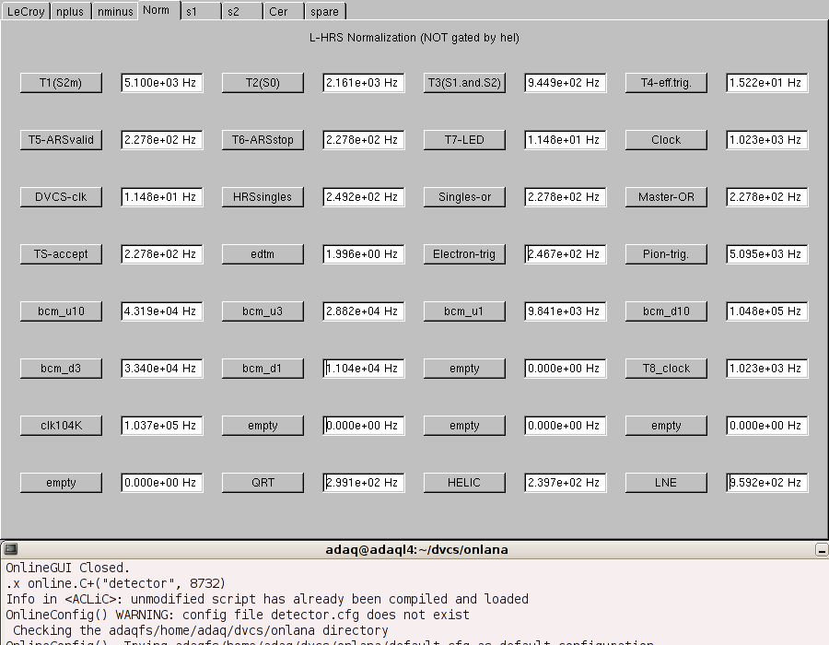Click the Pion-trig. field 5.095e+03 Hz
Image resolution: width=829 pixels, height=645 pixels.
767,254
